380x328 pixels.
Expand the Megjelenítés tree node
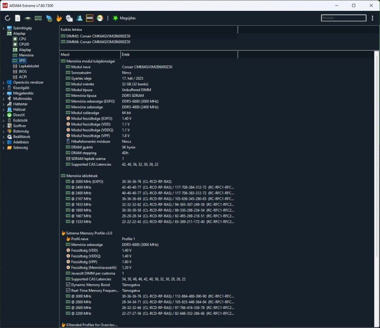3,93
